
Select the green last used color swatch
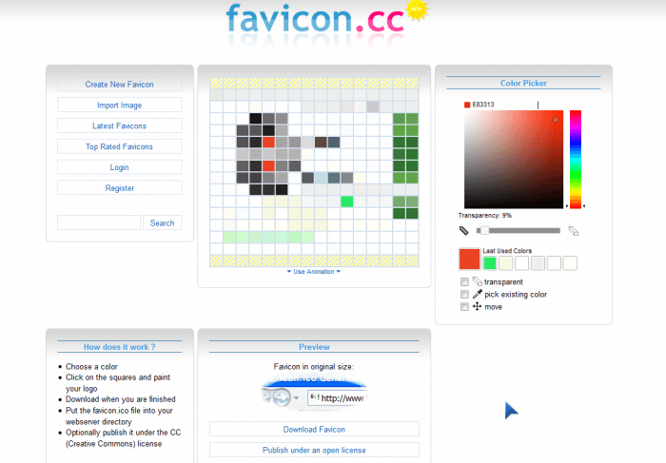tap(490, 263)
